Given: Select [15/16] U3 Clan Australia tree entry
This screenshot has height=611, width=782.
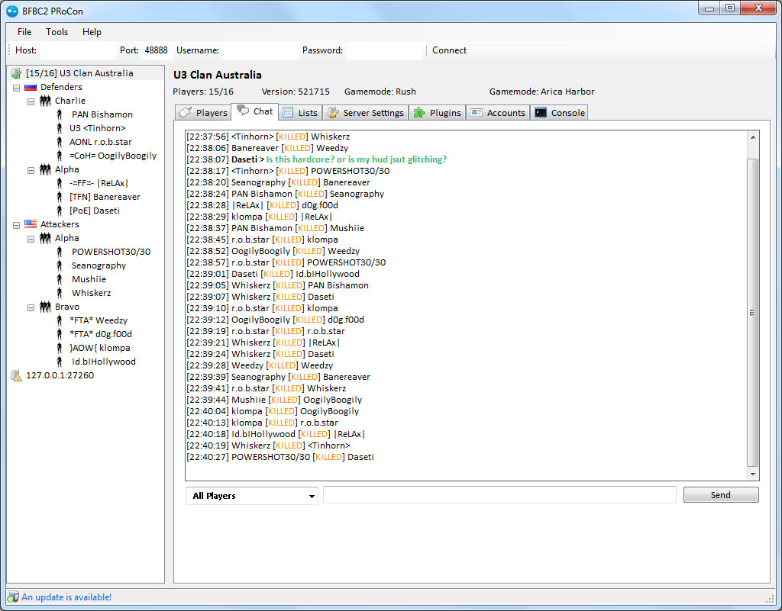Looking at the screenshot, I should click(79, 73).
